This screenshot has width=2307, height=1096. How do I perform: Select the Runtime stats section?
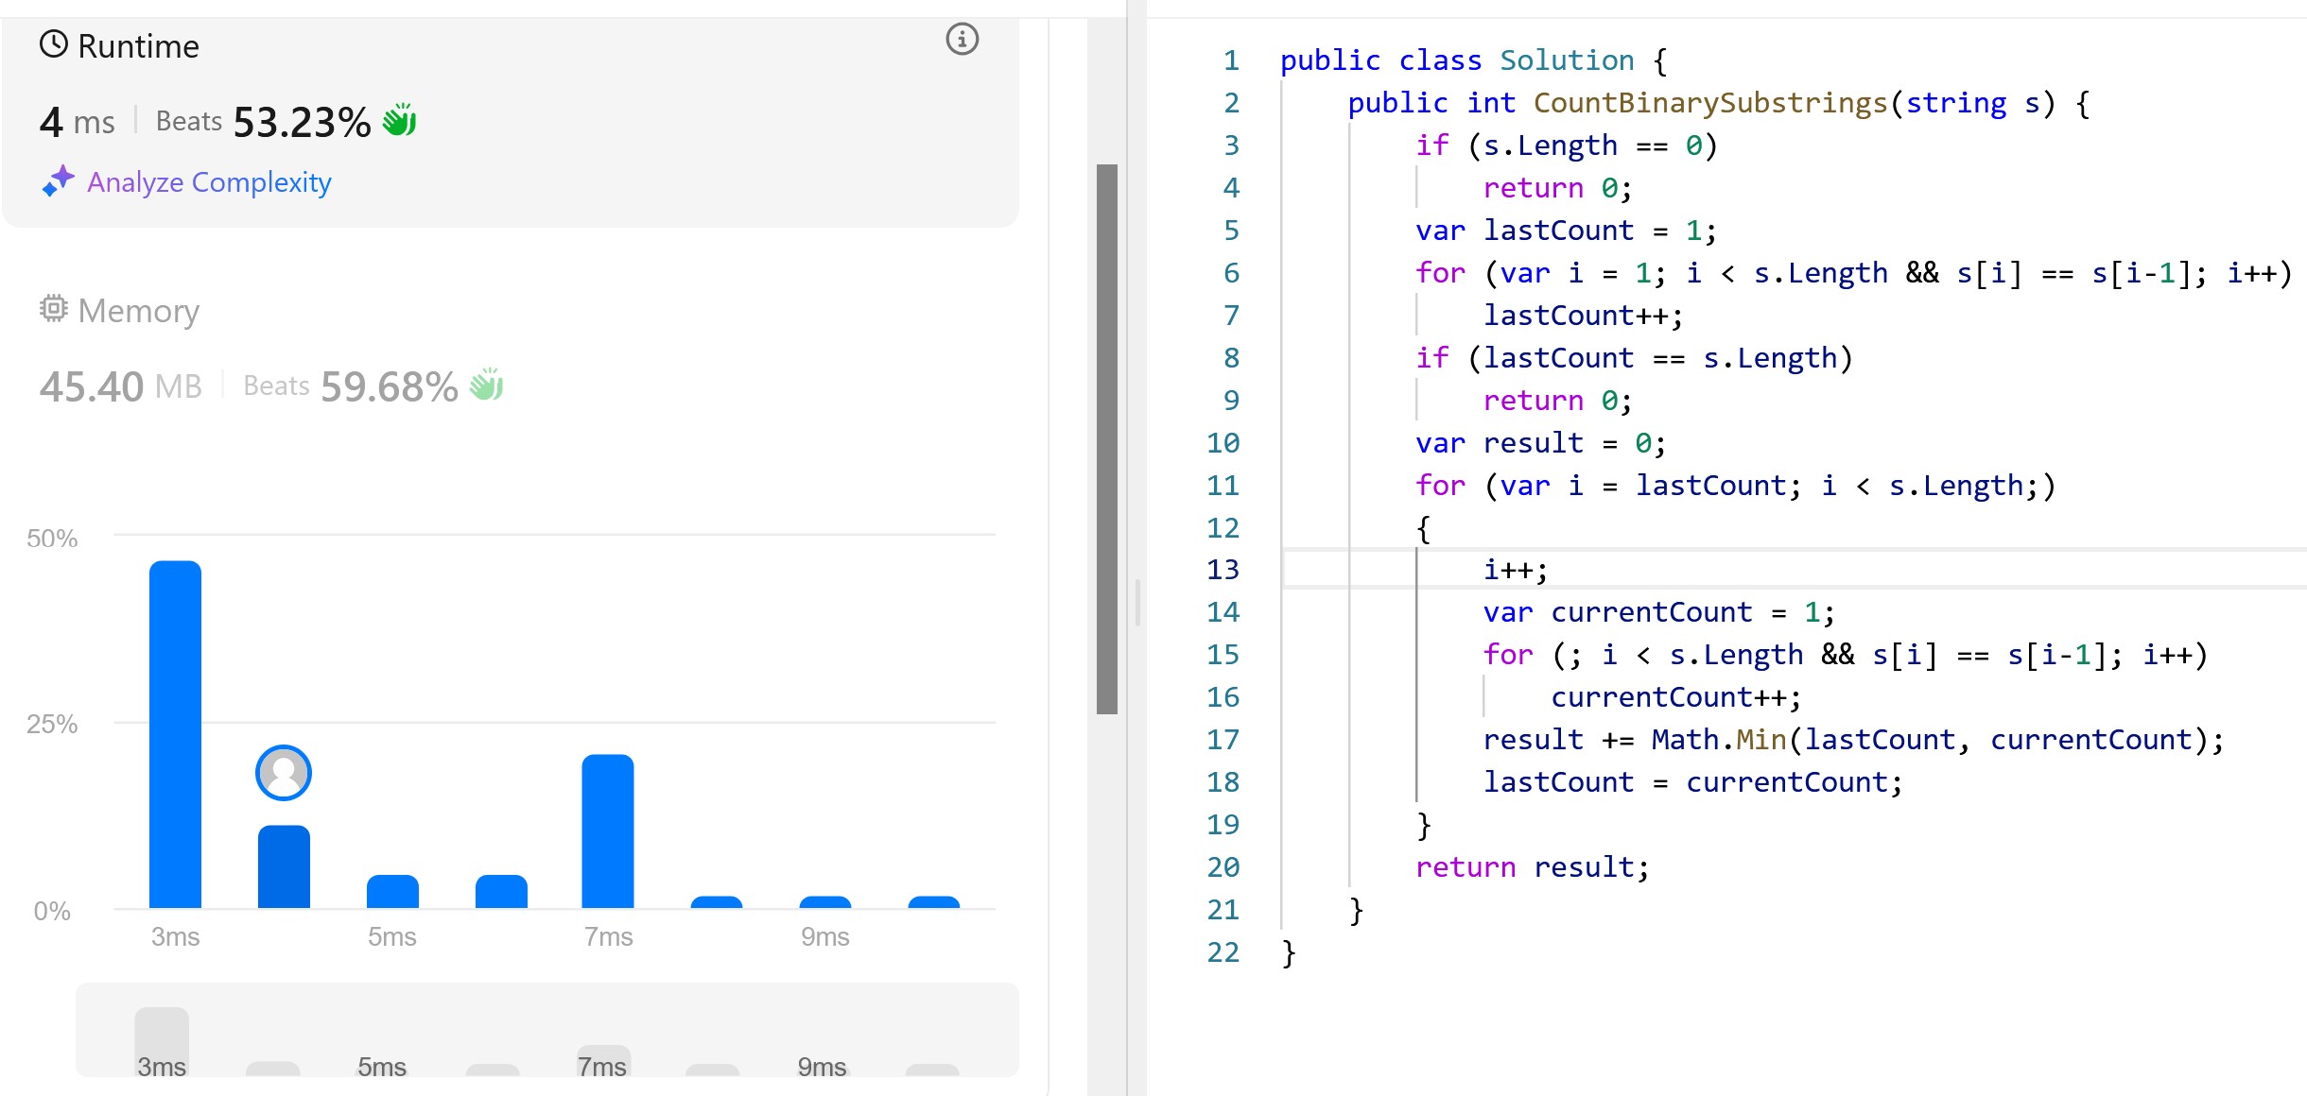138,46
